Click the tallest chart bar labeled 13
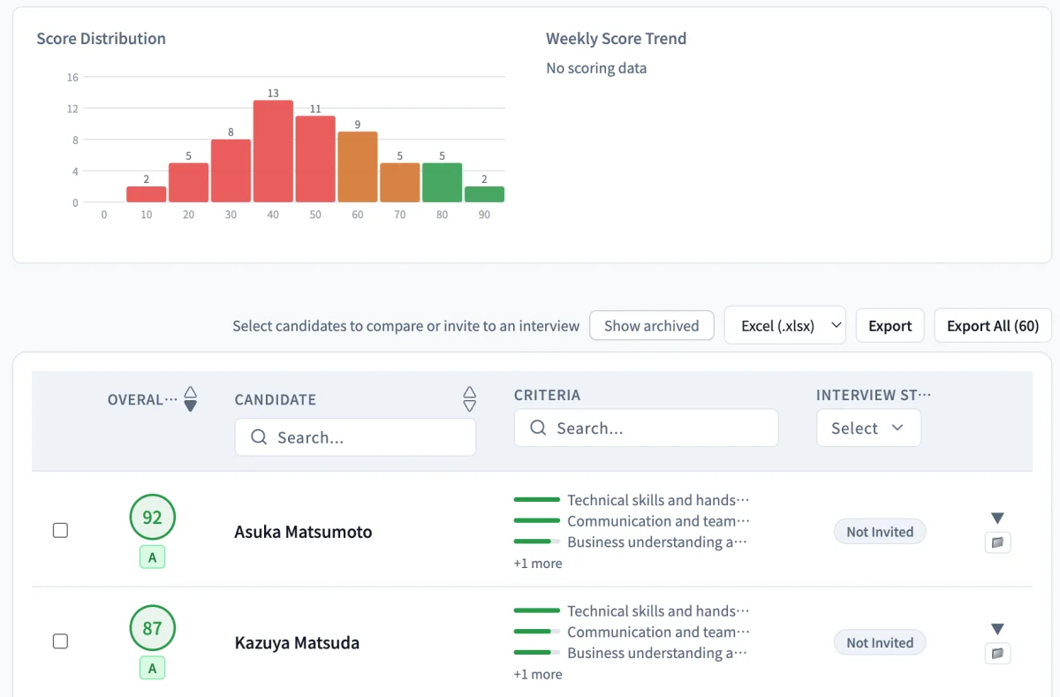1060x697 pixels. pos(273,151)
